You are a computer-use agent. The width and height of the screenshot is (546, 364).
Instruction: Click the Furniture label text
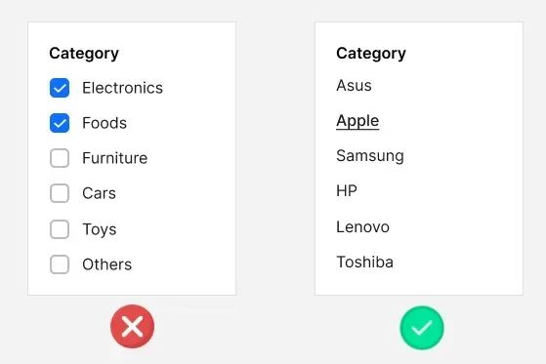115,158
